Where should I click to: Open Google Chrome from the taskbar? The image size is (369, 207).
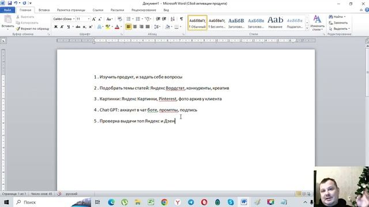point(164,202)
